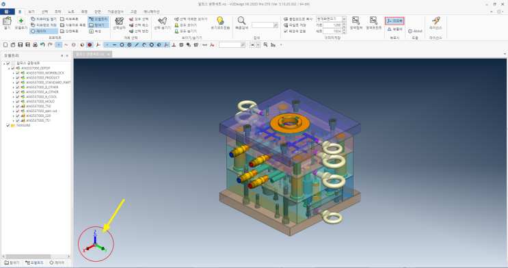Viewport: 508px width, 268px height.
Task: Expand the AN0537000_751 node
Action: [x=14, y=120]
